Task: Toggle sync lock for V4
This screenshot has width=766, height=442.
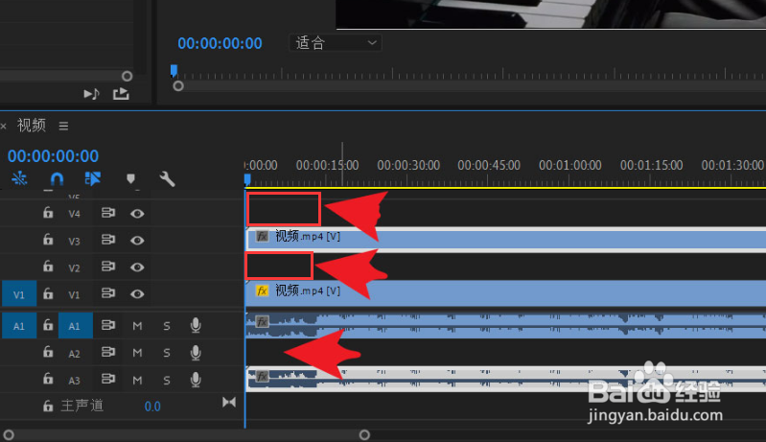Action: [x=108, y=213]
